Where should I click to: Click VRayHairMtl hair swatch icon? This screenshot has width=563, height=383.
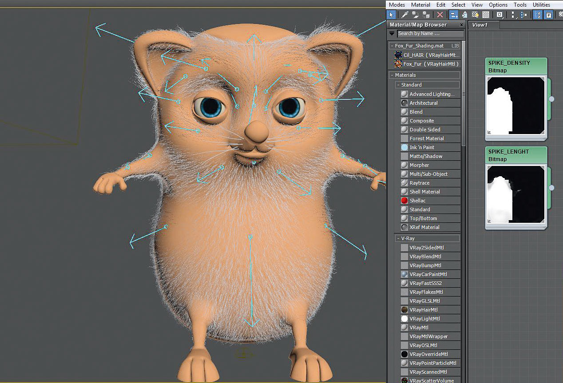point(404,310)
